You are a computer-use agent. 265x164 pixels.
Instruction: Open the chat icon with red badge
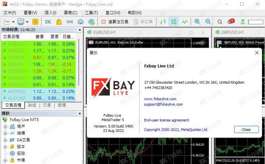(231, 21)
